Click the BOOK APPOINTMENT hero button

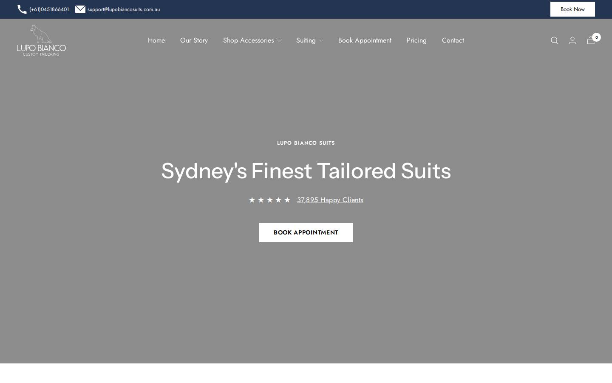pos(306,232)
